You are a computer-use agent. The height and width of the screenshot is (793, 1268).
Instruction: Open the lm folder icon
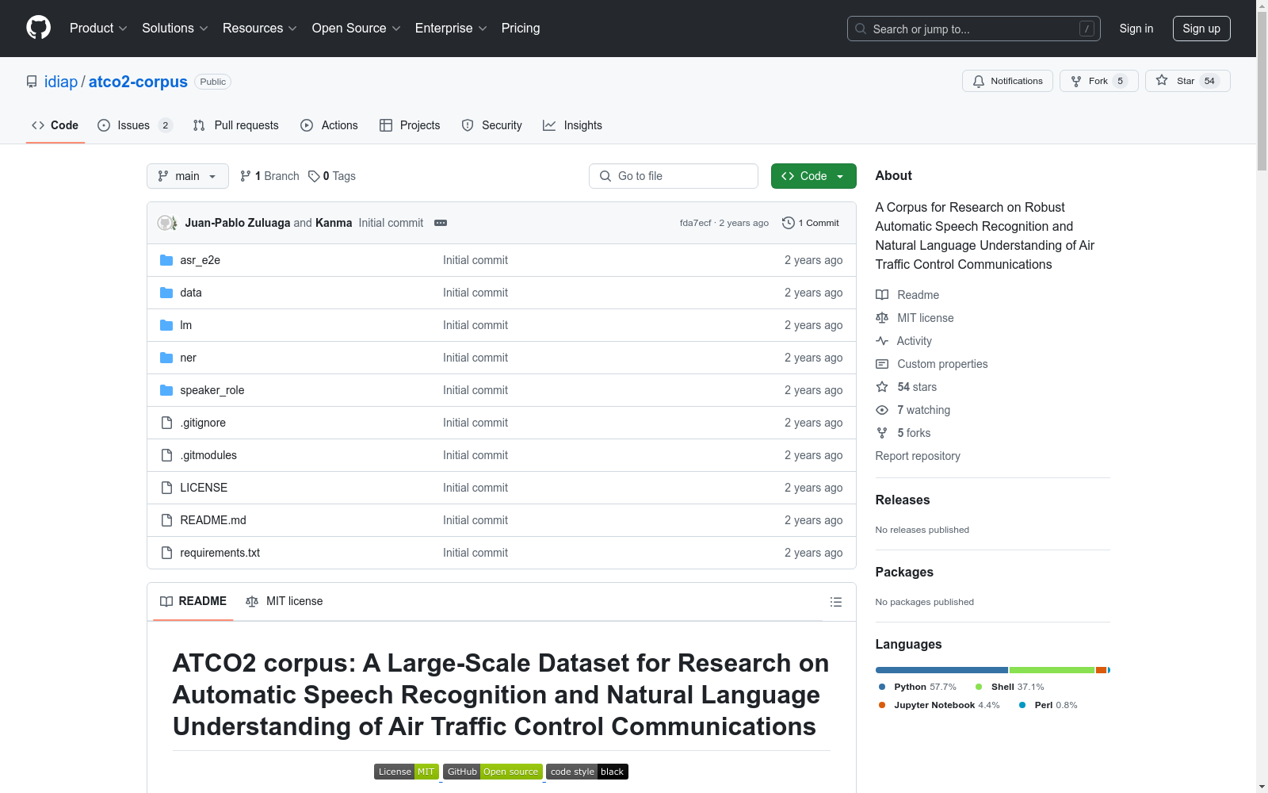point(166,325)
